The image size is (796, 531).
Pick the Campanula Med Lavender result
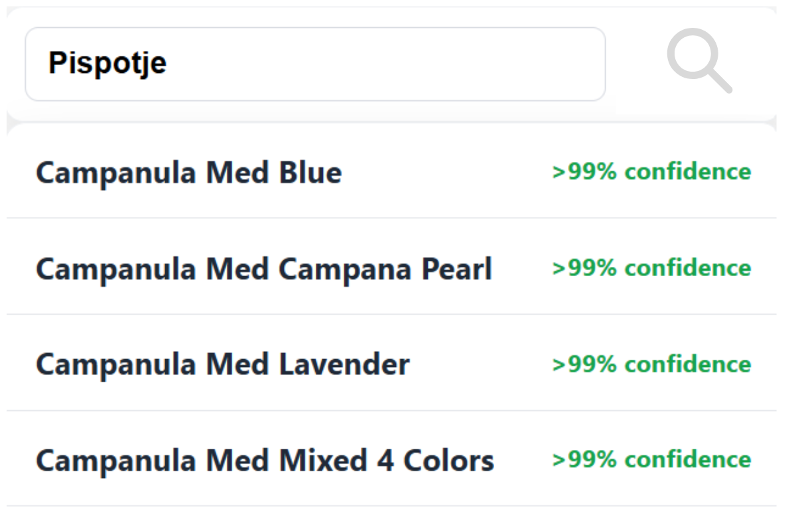pos(222,364)
